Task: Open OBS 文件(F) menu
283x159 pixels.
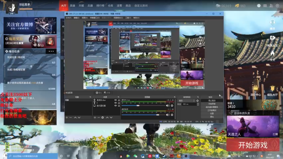Action: 68,18
